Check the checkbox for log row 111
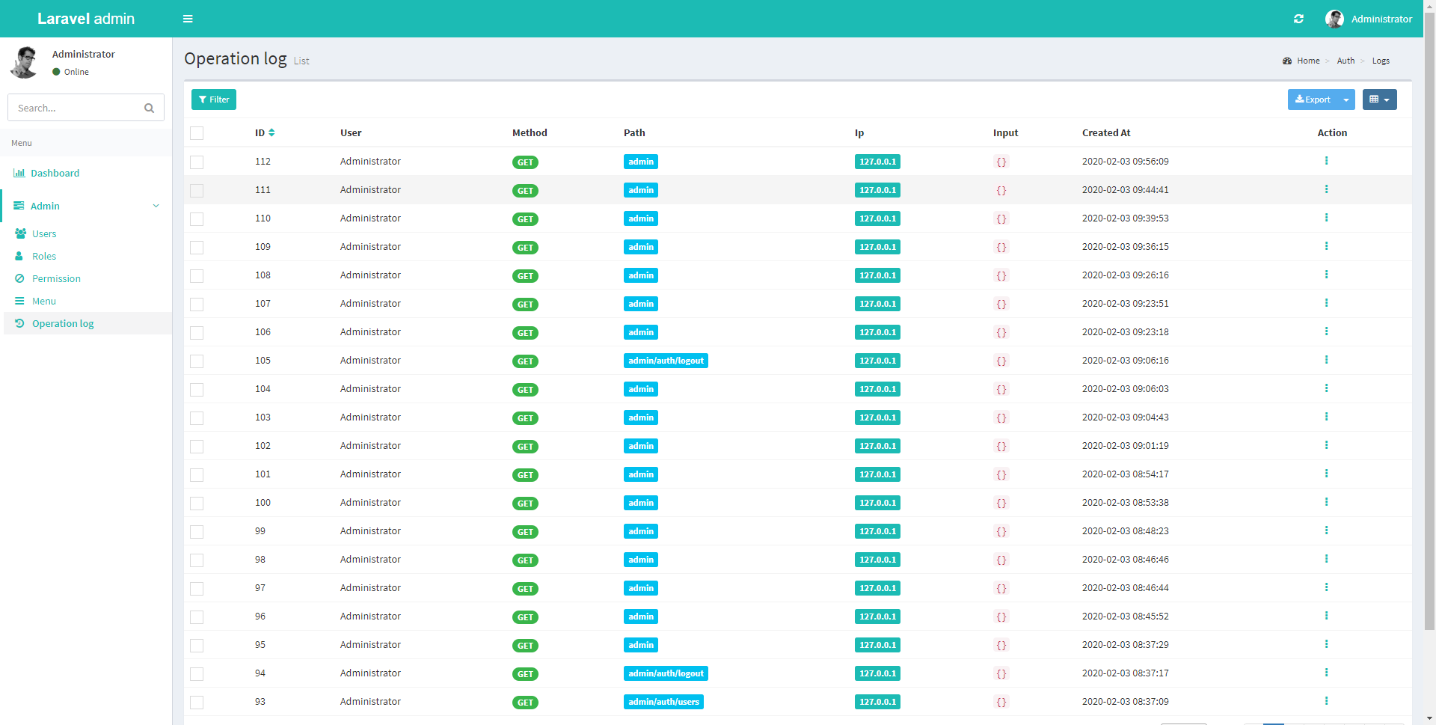 tap(197, 191)
